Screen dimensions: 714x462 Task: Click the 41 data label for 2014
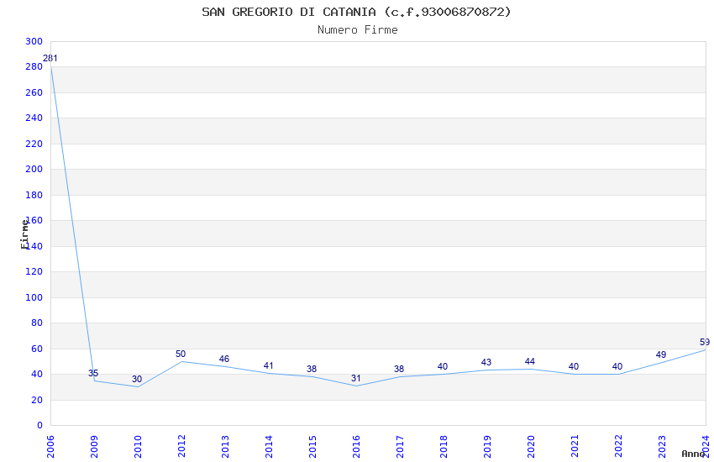click(268, 366)
